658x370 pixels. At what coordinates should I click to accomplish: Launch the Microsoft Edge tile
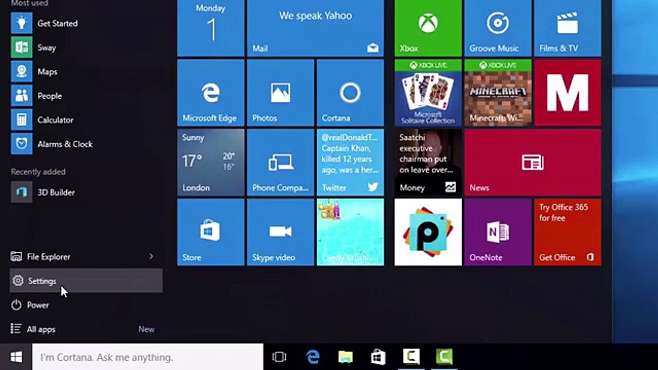(211, 92)
